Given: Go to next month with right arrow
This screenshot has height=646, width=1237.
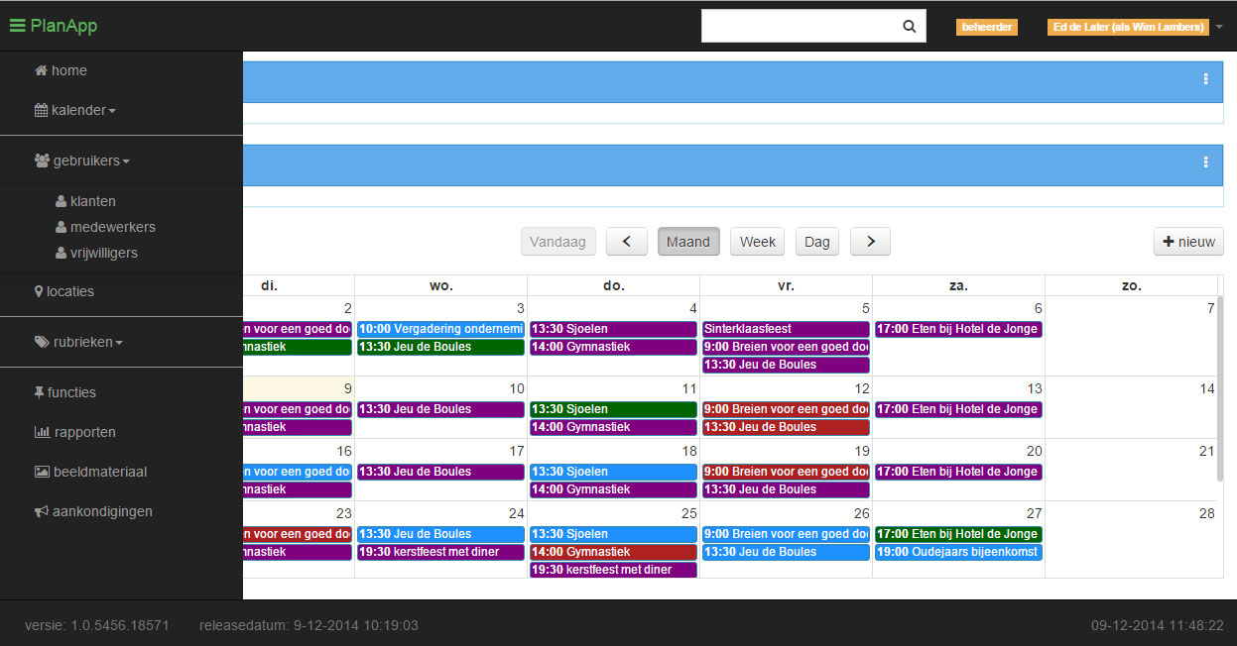Looking at the screenshot, I should [870, 242].
